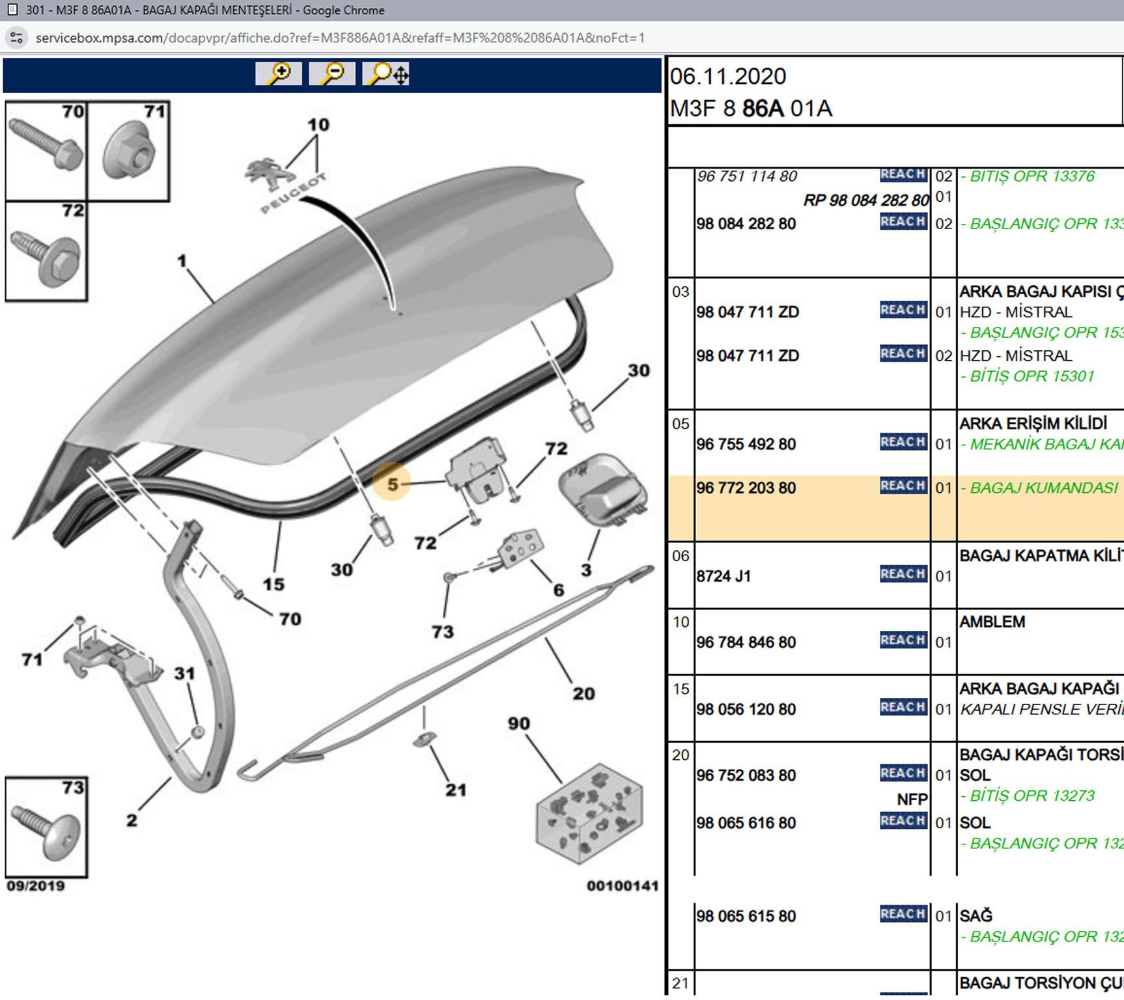Click the zoom out magnifier icon
Image resolution: width=1124 pixels, height=1000 pixels.
coord(332,74)
